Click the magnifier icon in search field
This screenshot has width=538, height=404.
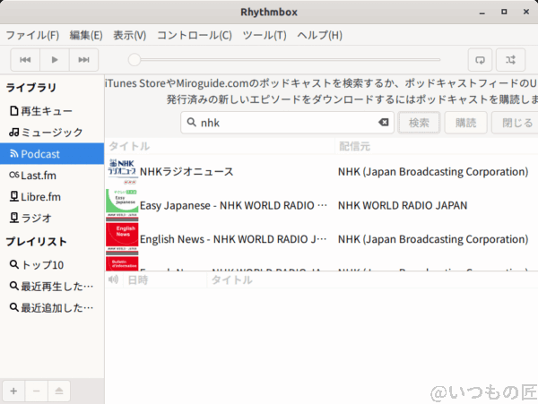(192, 122)
